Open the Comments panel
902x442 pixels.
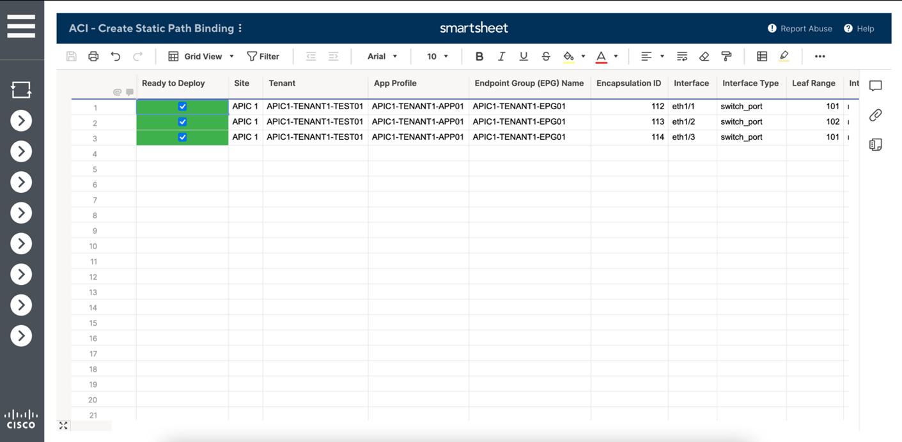tap(875, 85)
